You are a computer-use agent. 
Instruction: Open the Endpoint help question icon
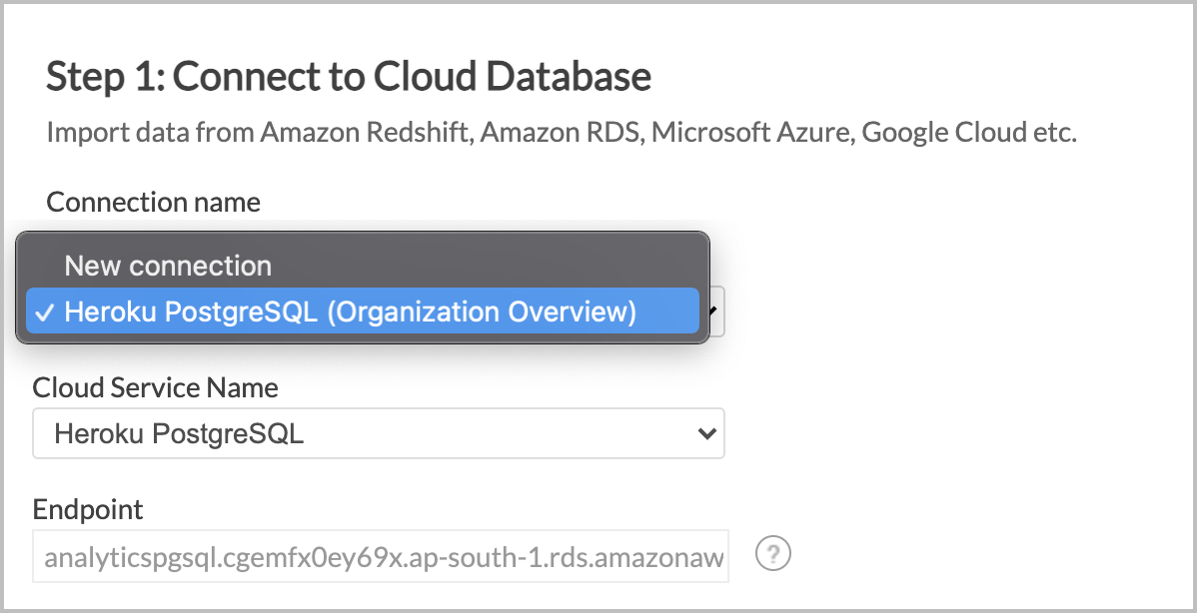click(773, 553)
